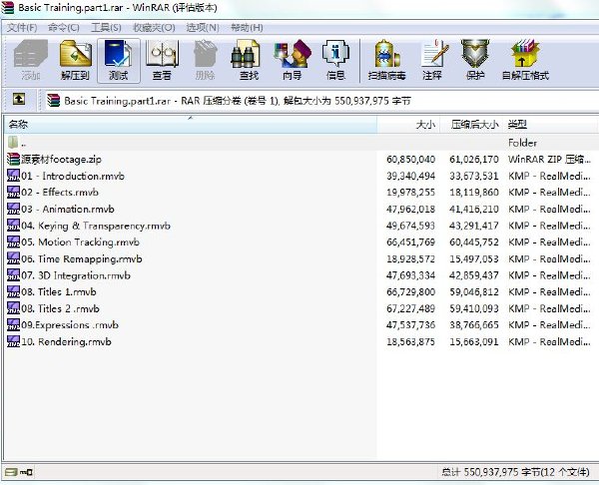
Task: Click the 添加 (Add) toolbar icon
Action: (x=31, y=60)
